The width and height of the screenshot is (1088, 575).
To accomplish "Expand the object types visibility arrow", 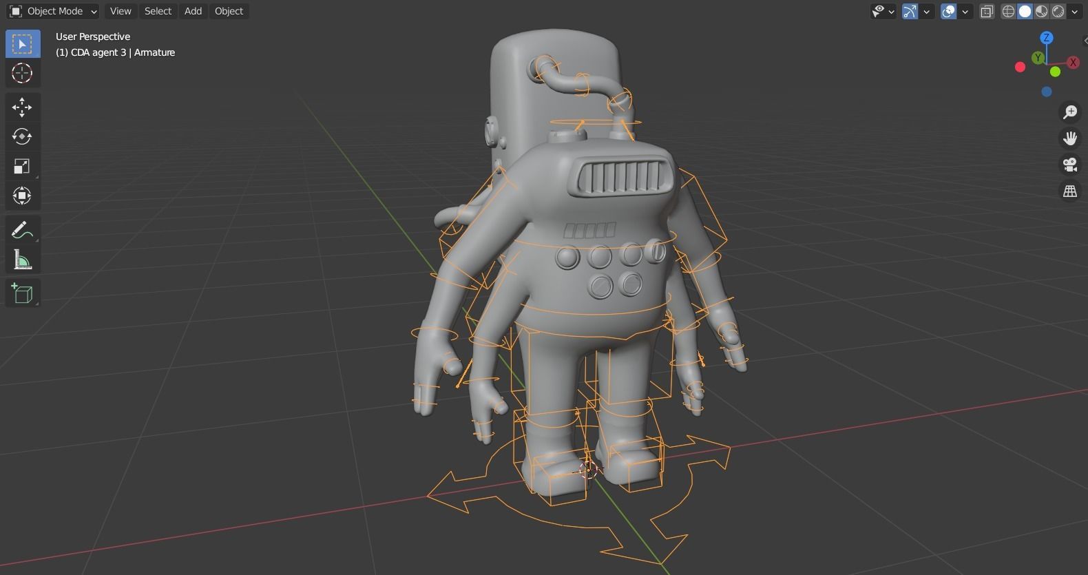I will coord(891,11).
